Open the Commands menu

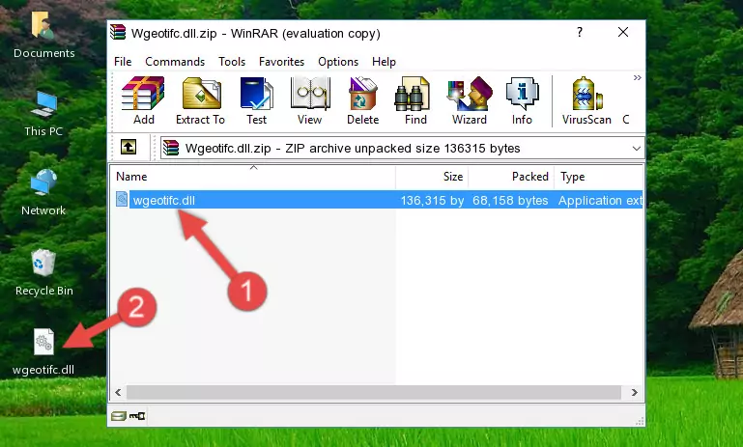tap(175, 62)
